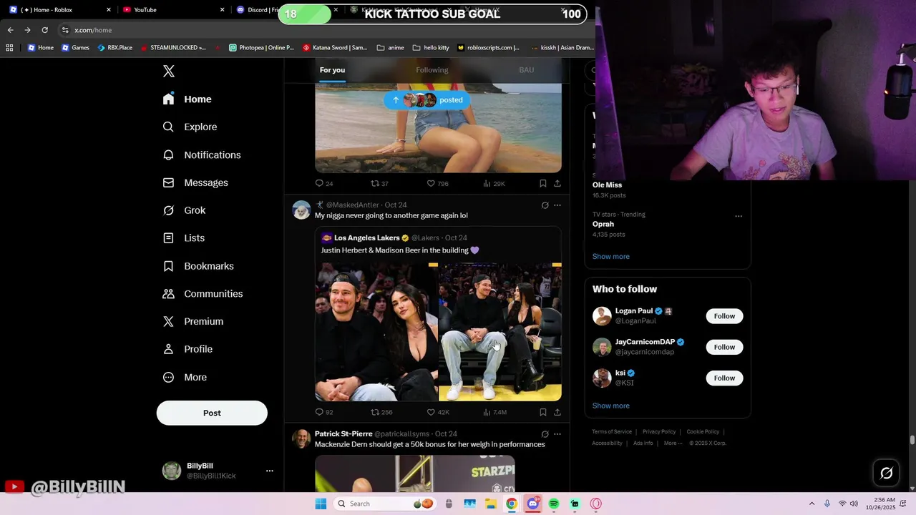Switch to the BAU tab

(526, 70)
